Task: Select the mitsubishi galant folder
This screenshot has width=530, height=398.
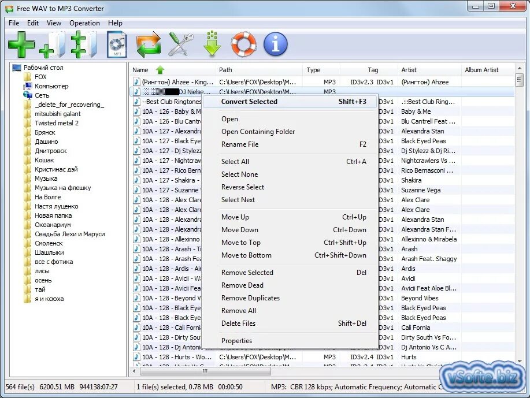Action: click(x=58, y=114)
